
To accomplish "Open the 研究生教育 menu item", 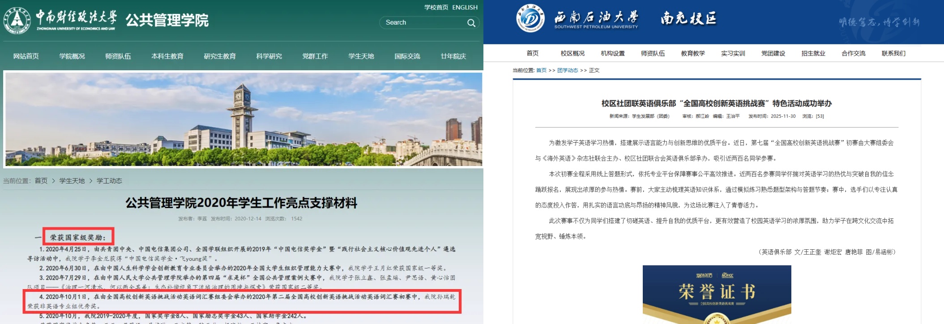I will pos(220,56).
